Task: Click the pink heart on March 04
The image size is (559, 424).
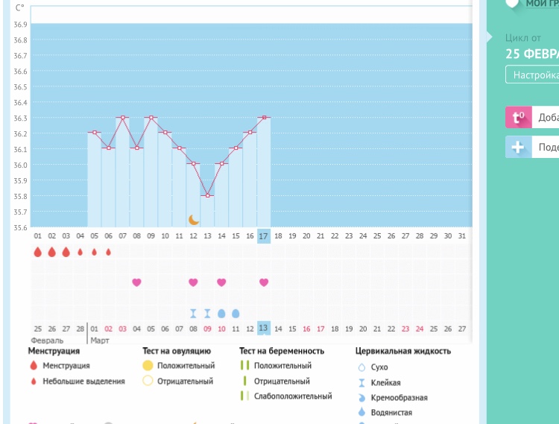Action: pyautogui.click(x=136, y=282)
